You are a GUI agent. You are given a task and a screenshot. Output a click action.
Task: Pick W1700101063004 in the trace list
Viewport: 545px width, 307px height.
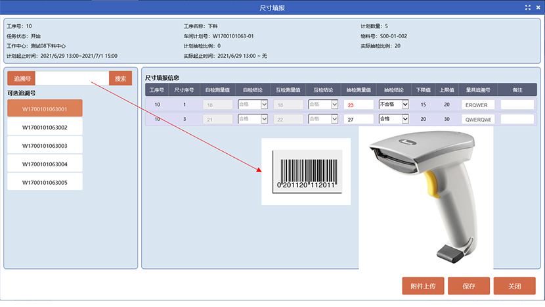45,164
